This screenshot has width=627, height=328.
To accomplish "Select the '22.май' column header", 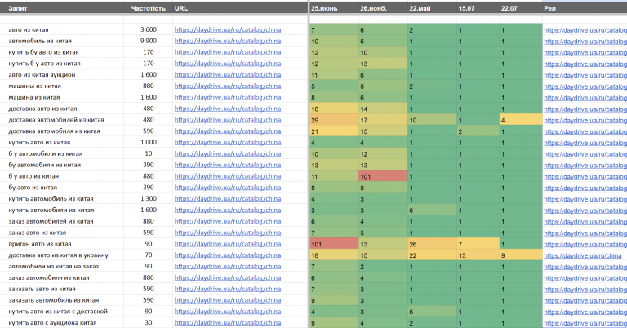I will 420,8.
